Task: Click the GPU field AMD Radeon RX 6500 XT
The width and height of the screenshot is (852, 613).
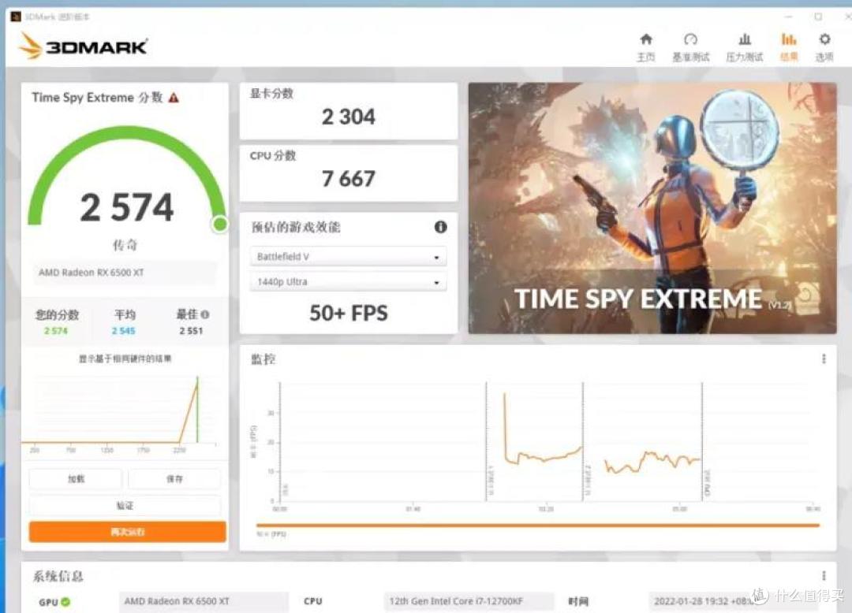Action: tap(204, 602)
